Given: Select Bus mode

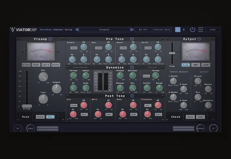Looking at the screenshot, I should pyautogui.click(x=50, y=117).
